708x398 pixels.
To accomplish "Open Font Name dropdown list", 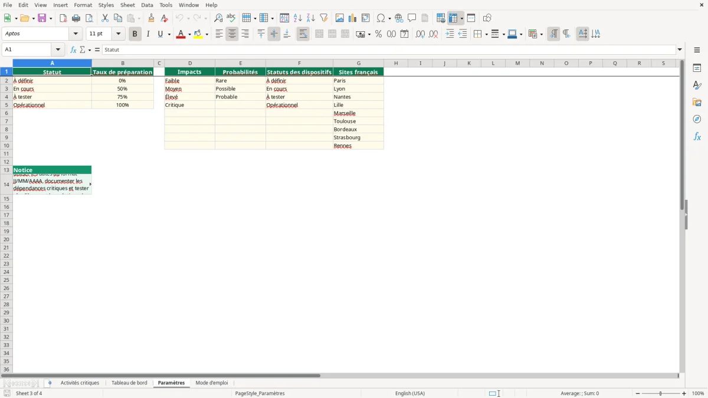I will [x=76, y=34].
